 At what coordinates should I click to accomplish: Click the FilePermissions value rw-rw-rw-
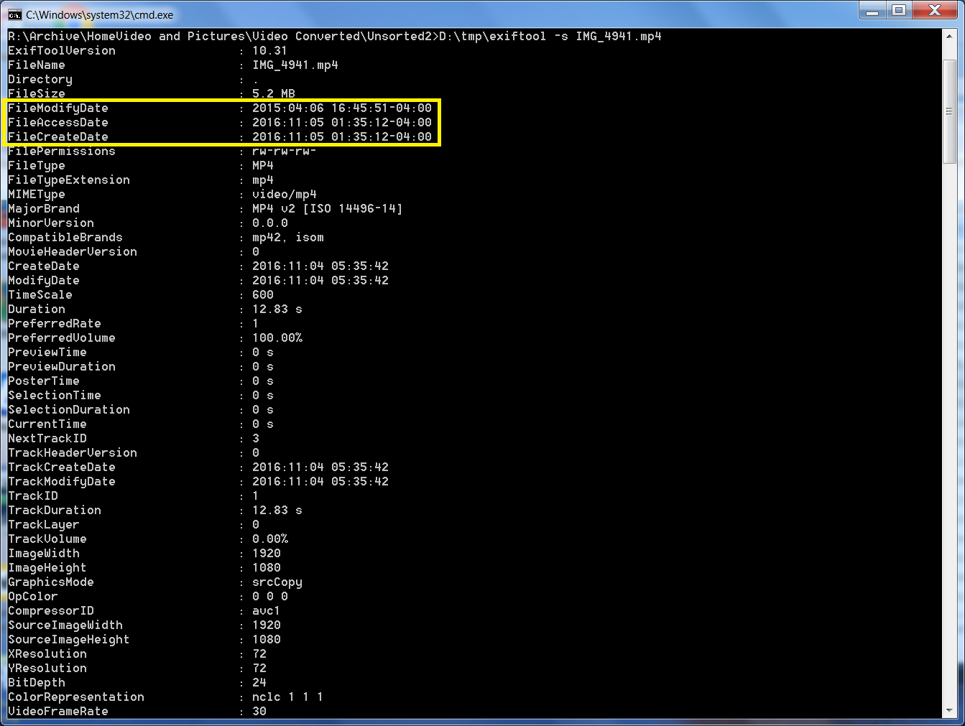click(x=285, y=152)
